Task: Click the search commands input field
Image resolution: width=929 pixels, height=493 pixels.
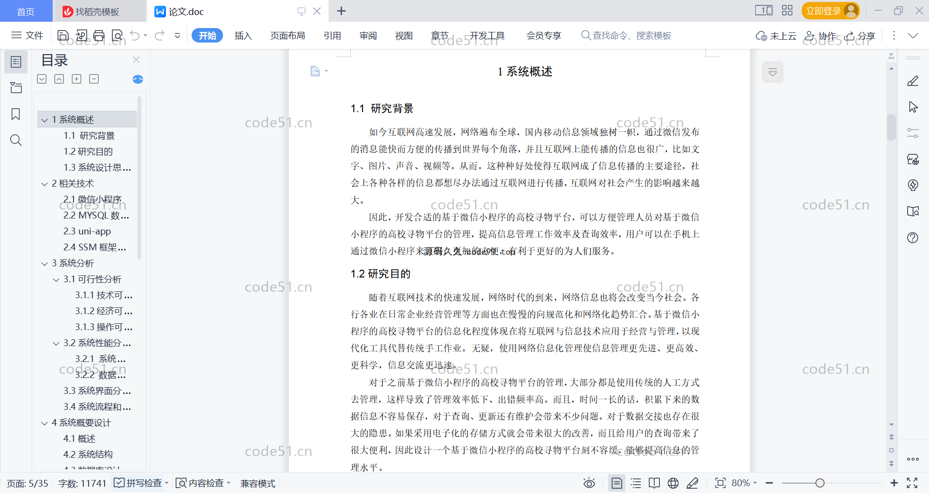Action: (x=631, y=35)
